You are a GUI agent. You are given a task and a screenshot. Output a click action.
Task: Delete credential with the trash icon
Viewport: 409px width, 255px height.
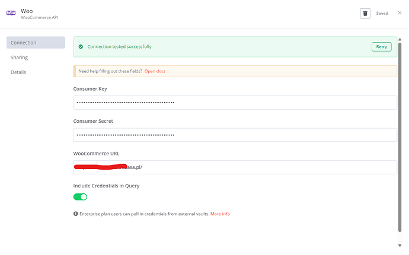(365, 13)
